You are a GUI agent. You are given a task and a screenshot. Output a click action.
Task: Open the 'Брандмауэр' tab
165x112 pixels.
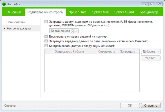(149, 12)
